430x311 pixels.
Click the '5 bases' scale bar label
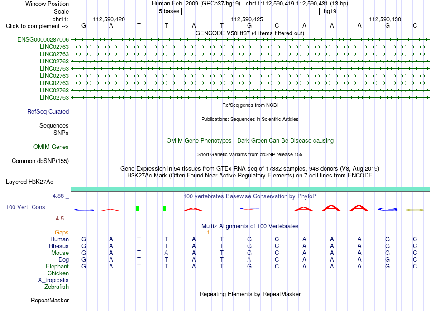(169, 11)
